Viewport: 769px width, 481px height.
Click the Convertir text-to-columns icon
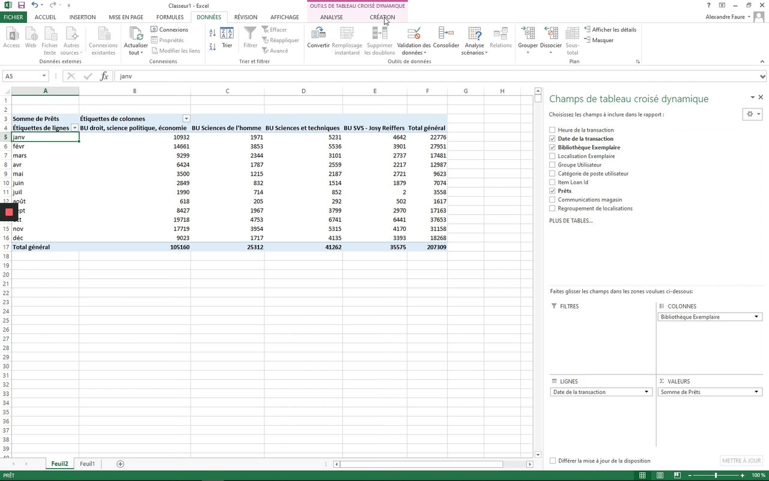click(x=318, y=37)
